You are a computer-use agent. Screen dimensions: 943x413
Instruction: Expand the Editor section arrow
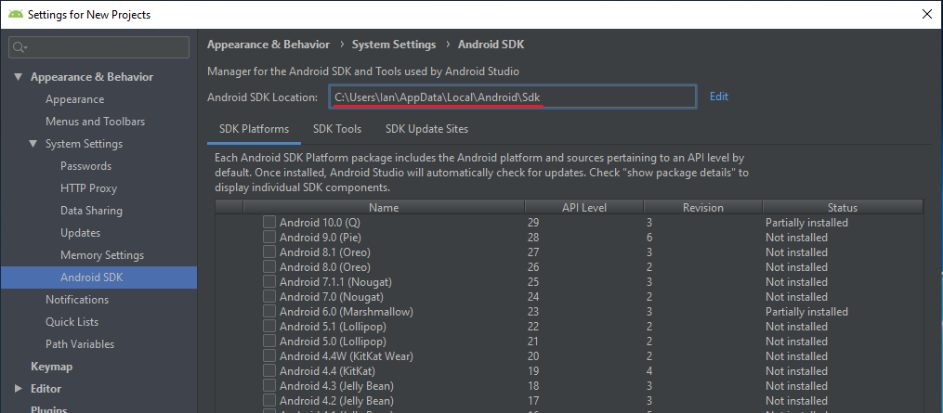coord(18,388)
